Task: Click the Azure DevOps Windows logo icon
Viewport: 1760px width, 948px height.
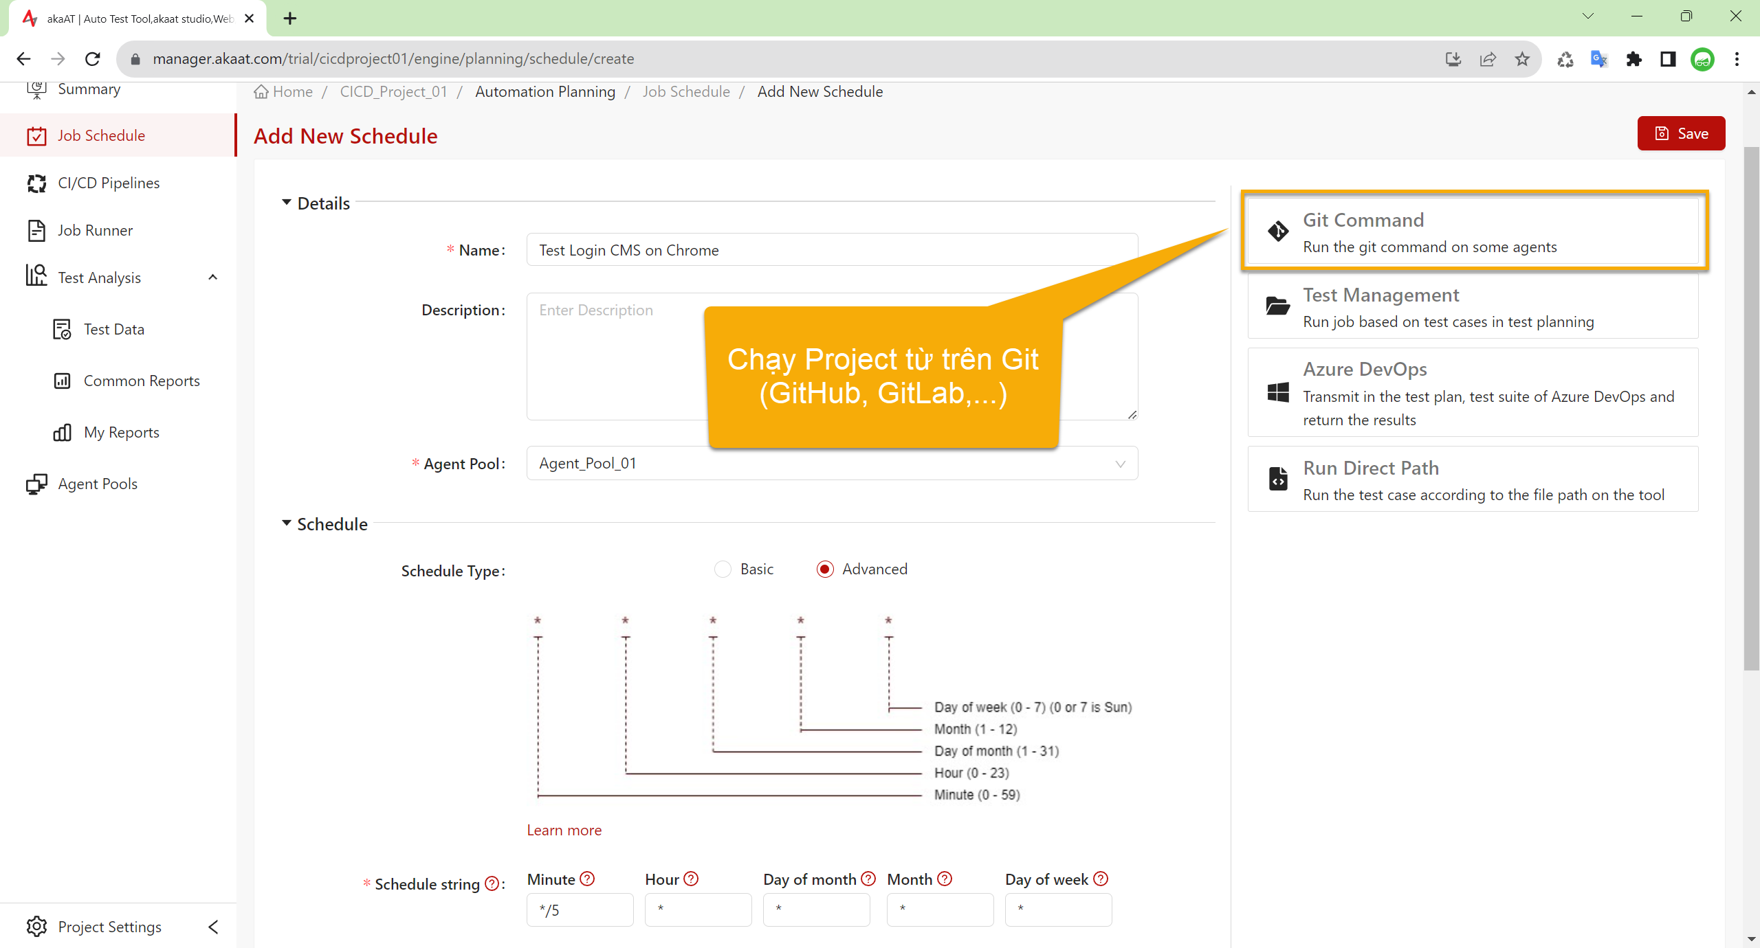Action: pos(1278,393)
